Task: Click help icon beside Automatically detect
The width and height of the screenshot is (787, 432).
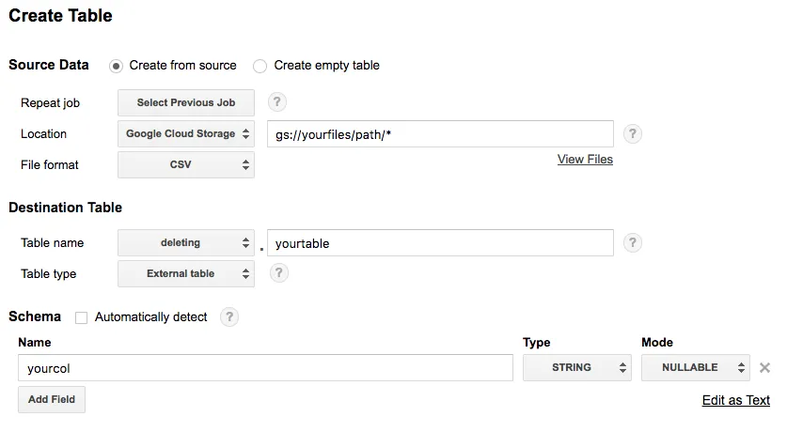Action: tap(229, 316)
